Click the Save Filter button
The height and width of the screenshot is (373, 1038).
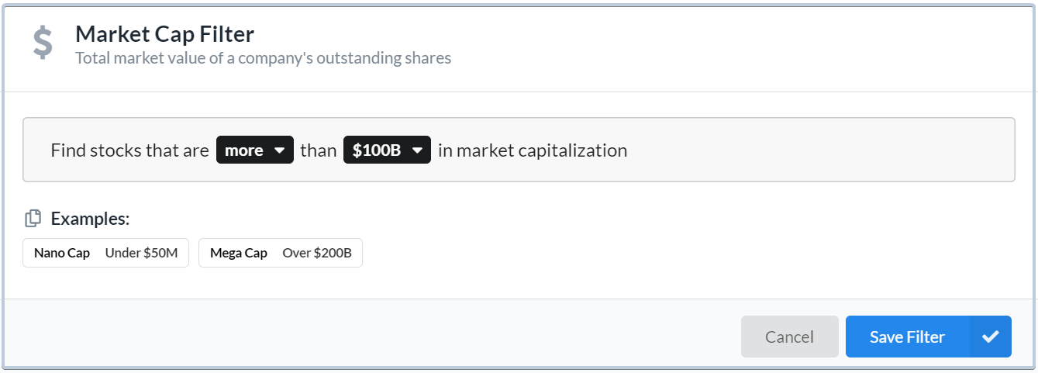click(907, 337)
